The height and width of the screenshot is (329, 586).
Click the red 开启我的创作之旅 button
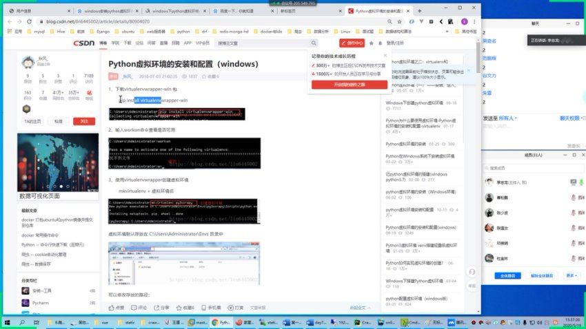(350, 85)
